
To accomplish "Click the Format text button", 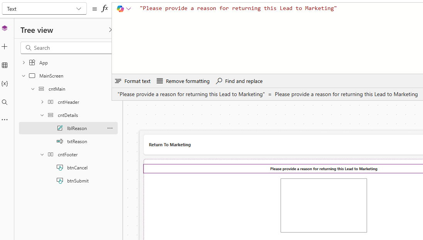I will point(133,81).
